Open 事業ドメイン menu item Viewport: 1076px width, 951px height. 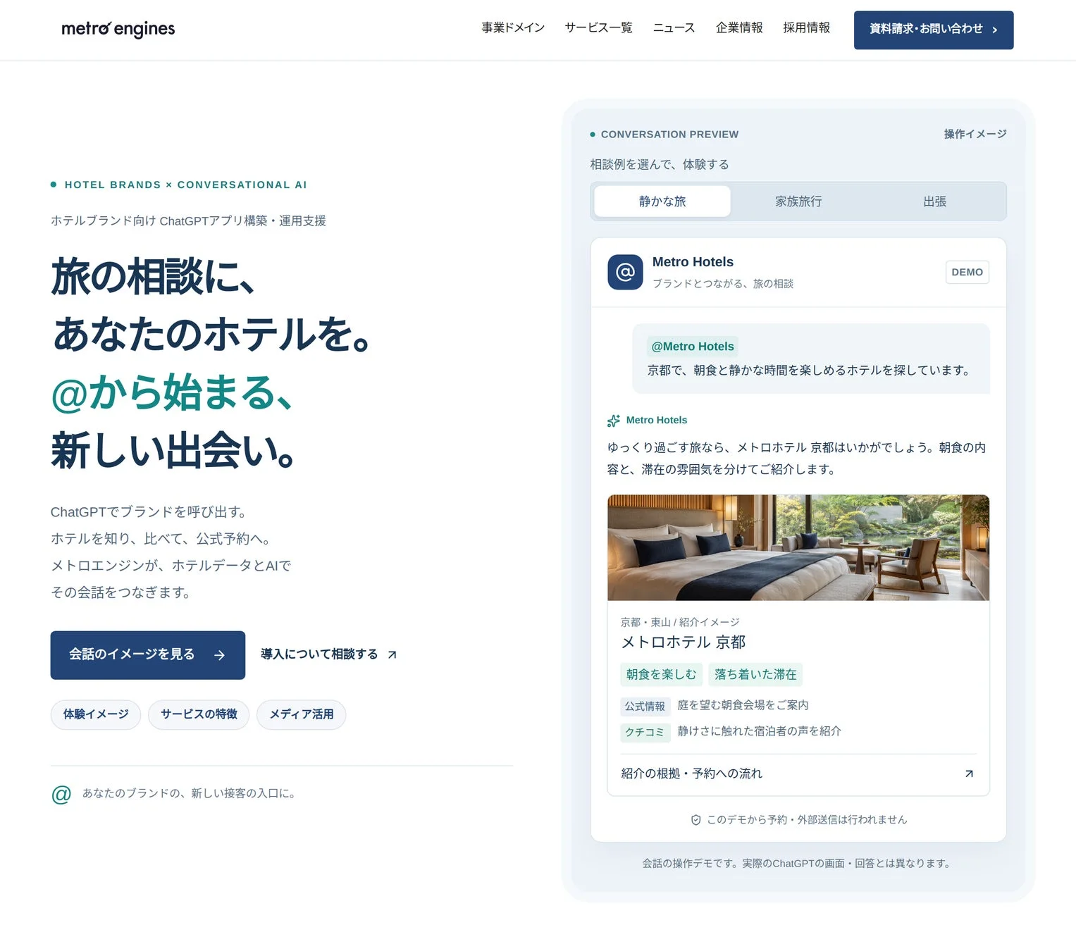pos(513,27)
